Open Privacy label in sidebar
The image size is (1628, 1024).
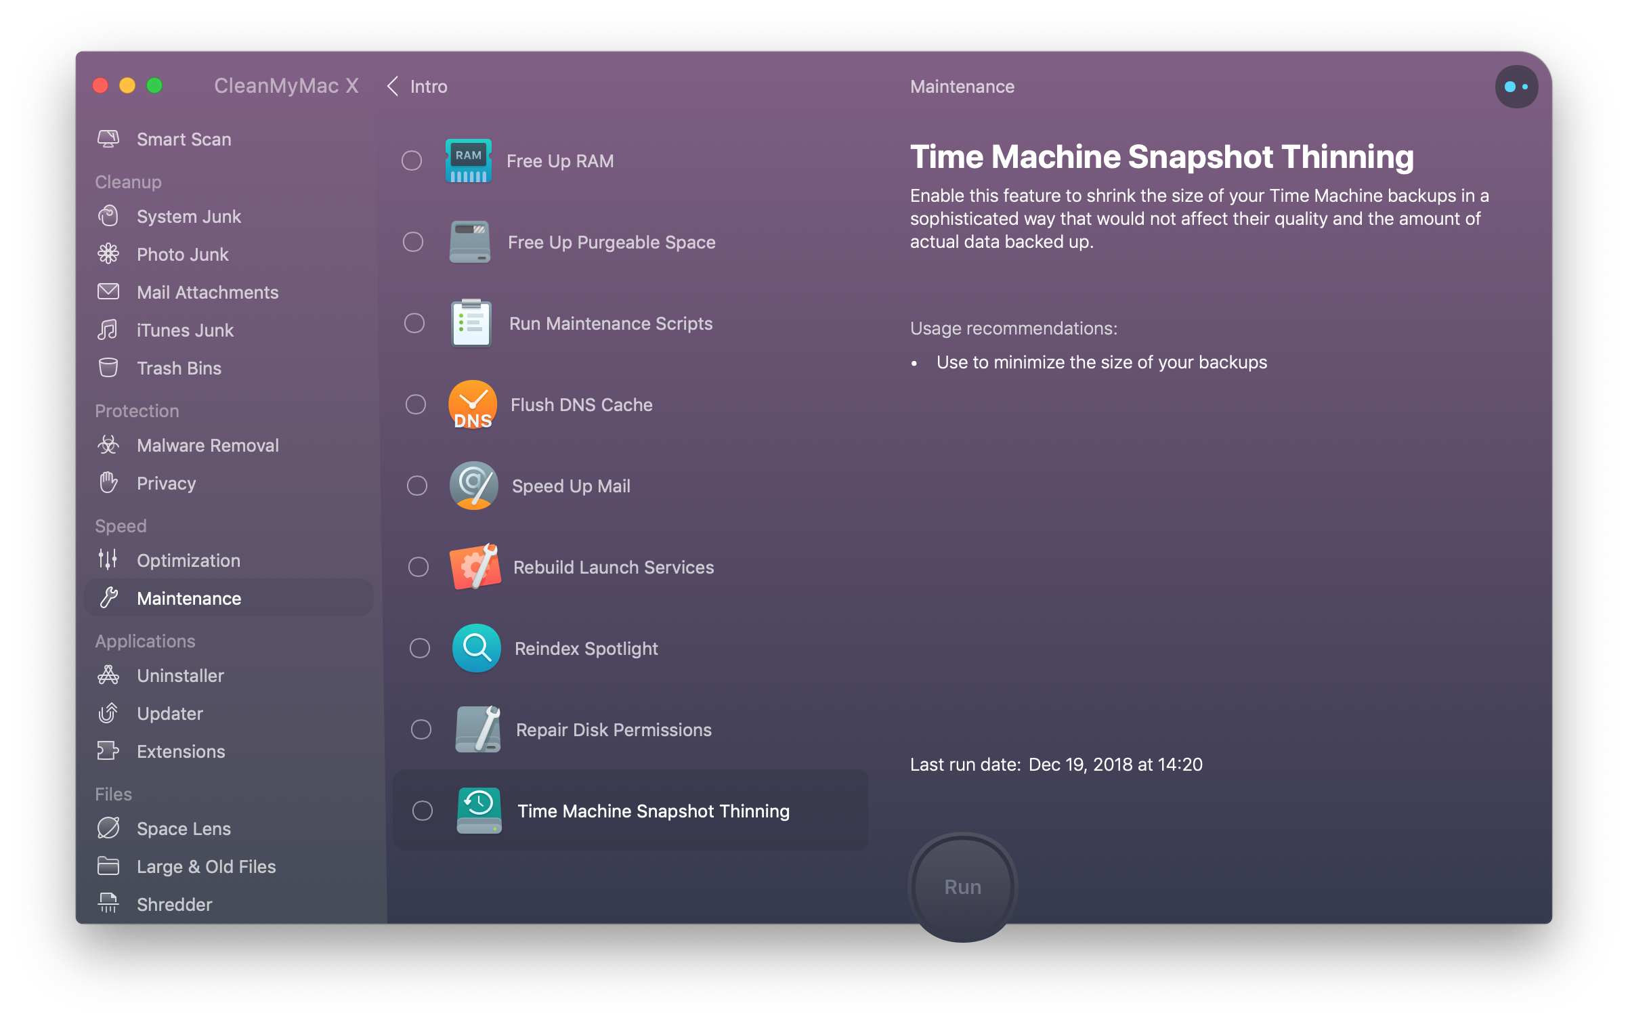[167, 484]
